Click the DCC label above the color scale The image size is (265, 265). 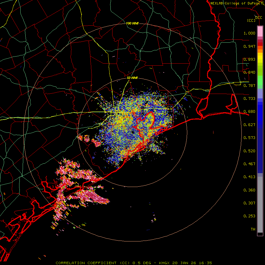tap(259, 18)
